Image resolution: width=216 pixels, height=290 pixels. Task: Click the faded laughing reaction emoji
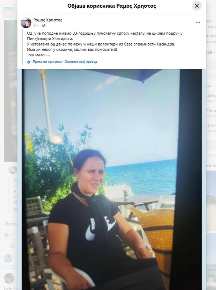point(7,235)
